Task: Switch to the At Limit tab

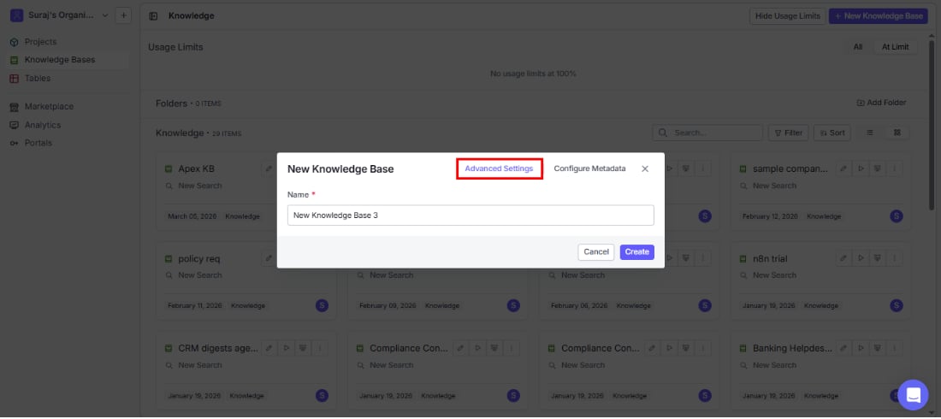Action: 895,47
